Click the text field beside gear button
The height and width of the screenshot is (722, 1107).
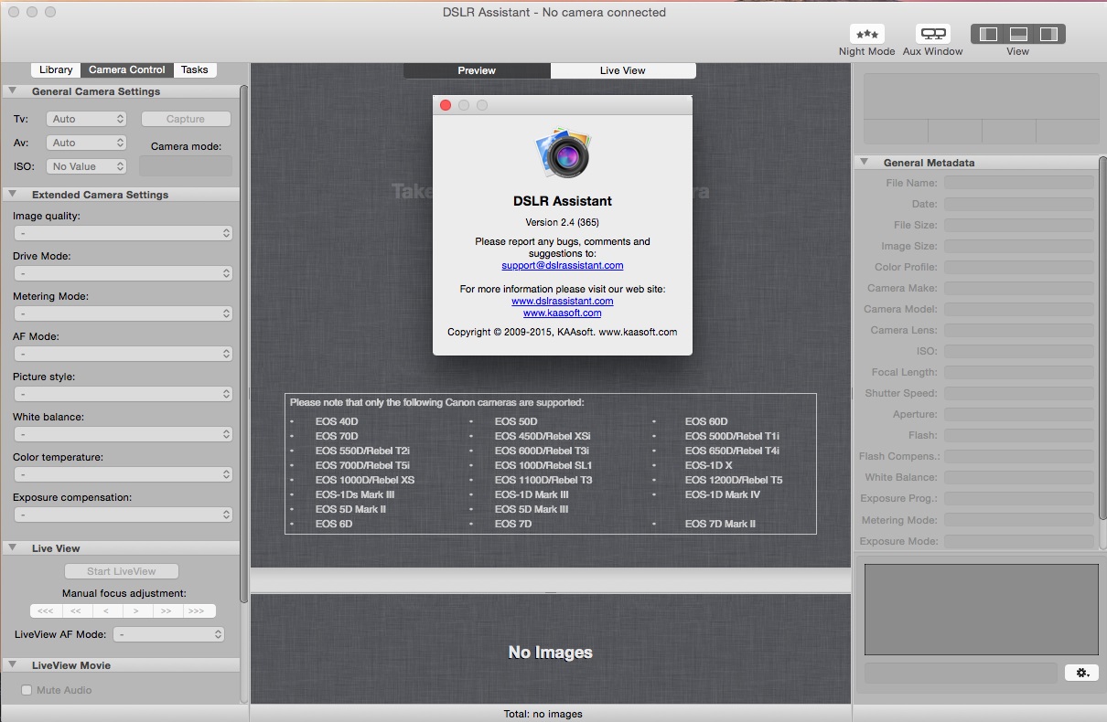click(x=961, y=673)
